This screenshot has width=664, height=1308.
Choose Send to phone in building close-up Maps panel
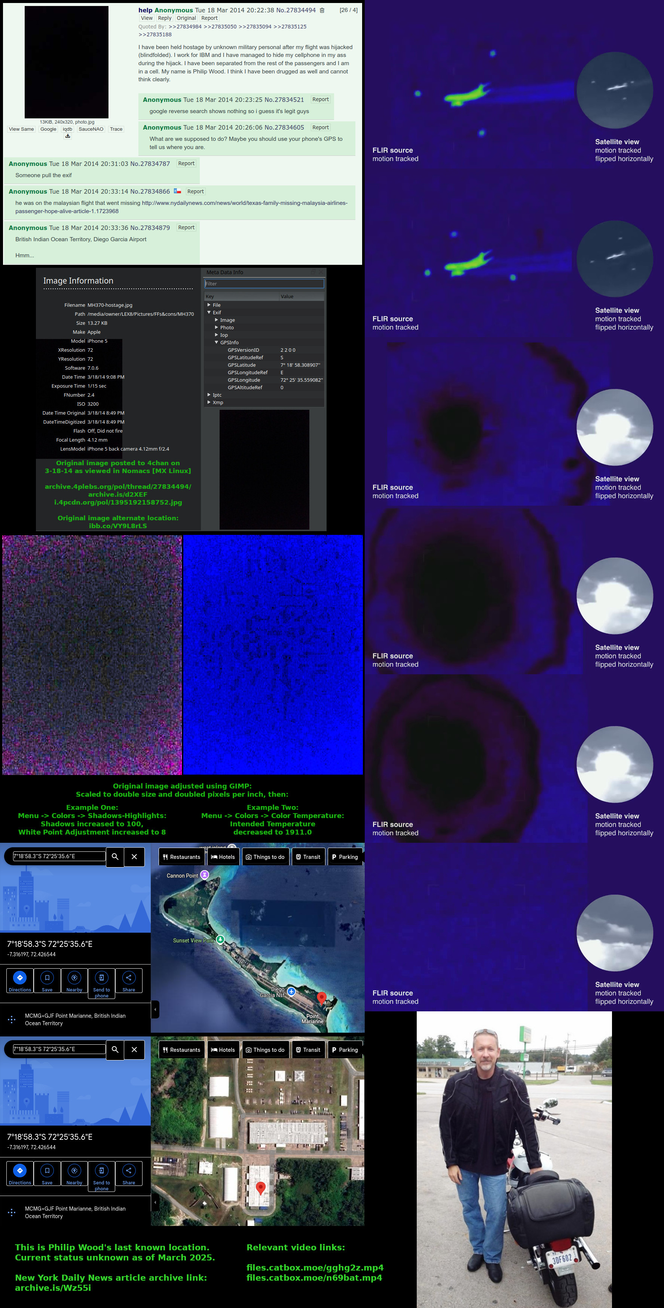(x=101, y=1177)
